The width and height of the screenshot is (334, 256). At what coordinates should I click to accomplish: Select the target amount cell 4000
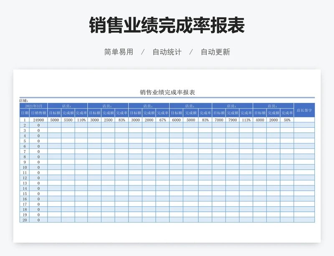(x=260, y=120)
